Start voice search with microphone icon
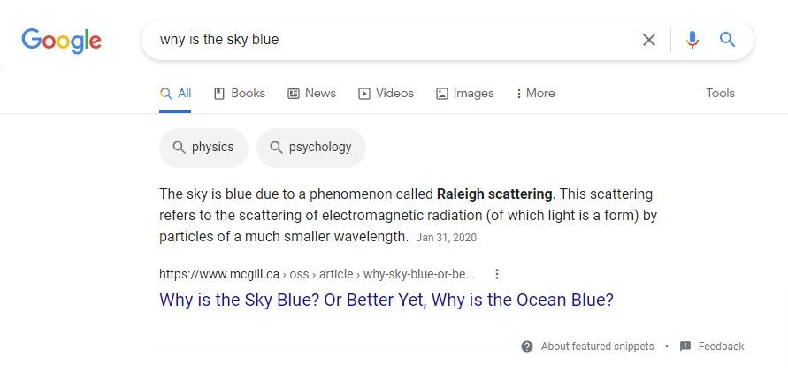This screenshot has height=381, width=788. pyautogui.click(x=692, y=40)
